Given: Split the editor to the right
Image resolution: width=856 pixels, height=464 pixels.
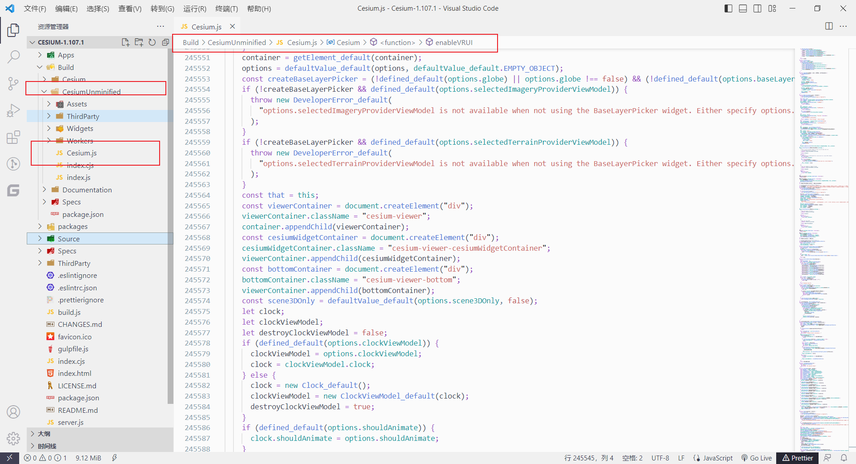Looking at the screenshot, I should pos(829,26).
